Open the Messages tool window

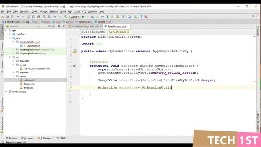[x=45, y=138]
